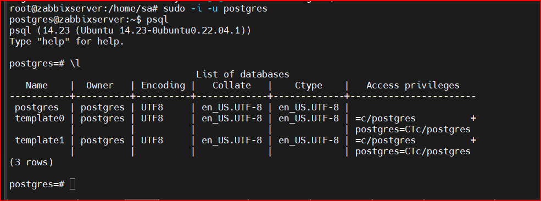The width and height of the screenshot is (541, 201).
Task: Click the UTF8 encoding value in template0 row
Action: [152, 119]
